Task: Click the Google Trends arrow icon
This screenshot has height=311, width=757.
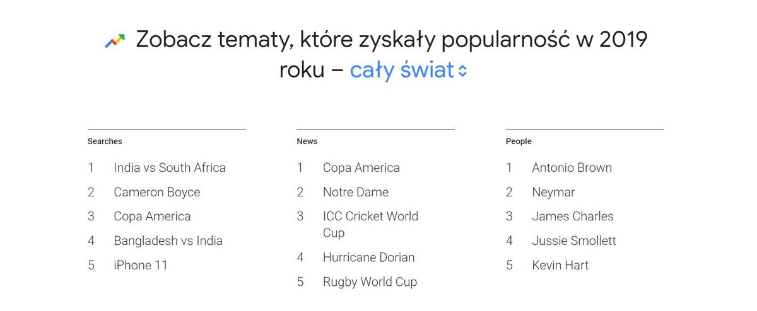Action: click(x=114, y=41)
